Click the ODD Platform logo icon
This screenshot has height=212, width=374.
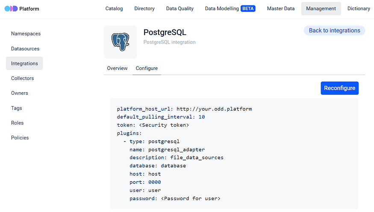click(x=11, y=9)
